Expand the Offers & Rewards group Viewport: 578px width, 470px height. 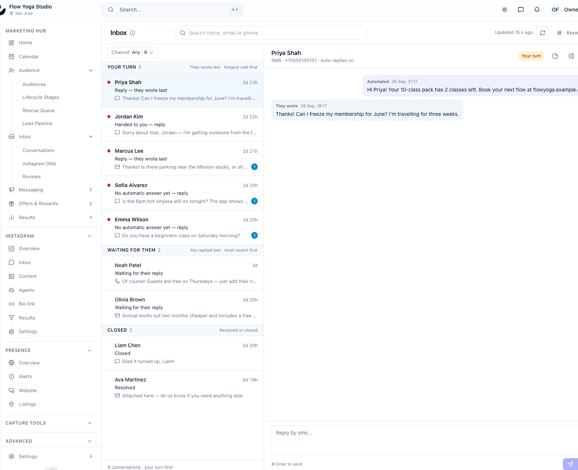(x=91, y=204)
